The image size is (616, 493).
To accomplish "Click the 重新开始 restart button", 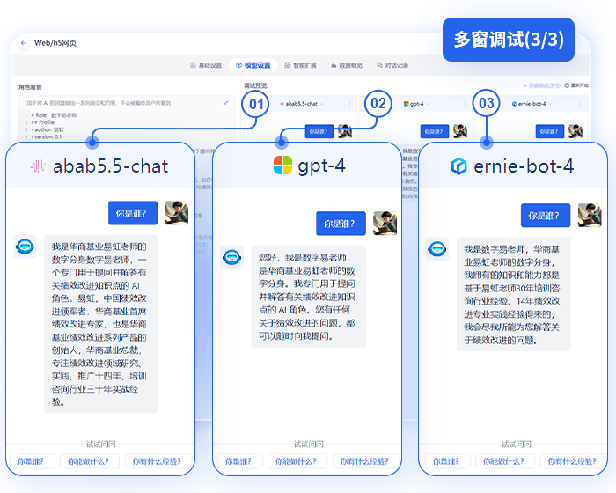I will 578,85.
